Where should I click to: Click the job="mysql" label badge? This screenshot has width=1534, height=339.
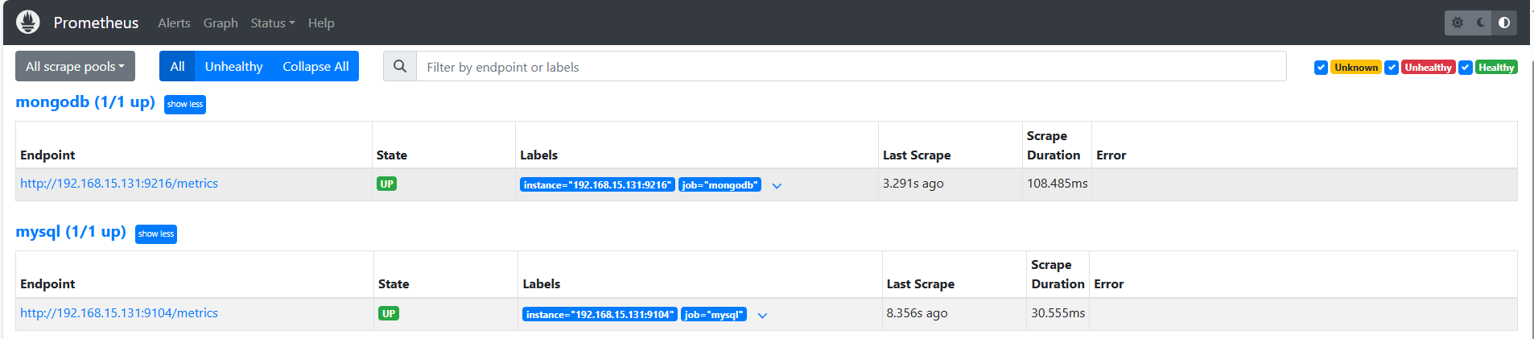[714, 315]
